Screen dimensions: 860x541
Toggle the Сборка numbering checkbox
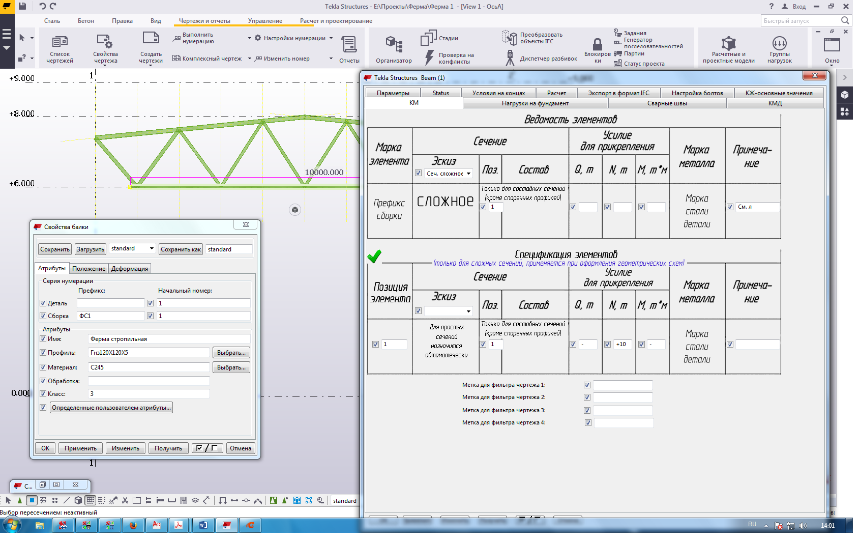43,316
